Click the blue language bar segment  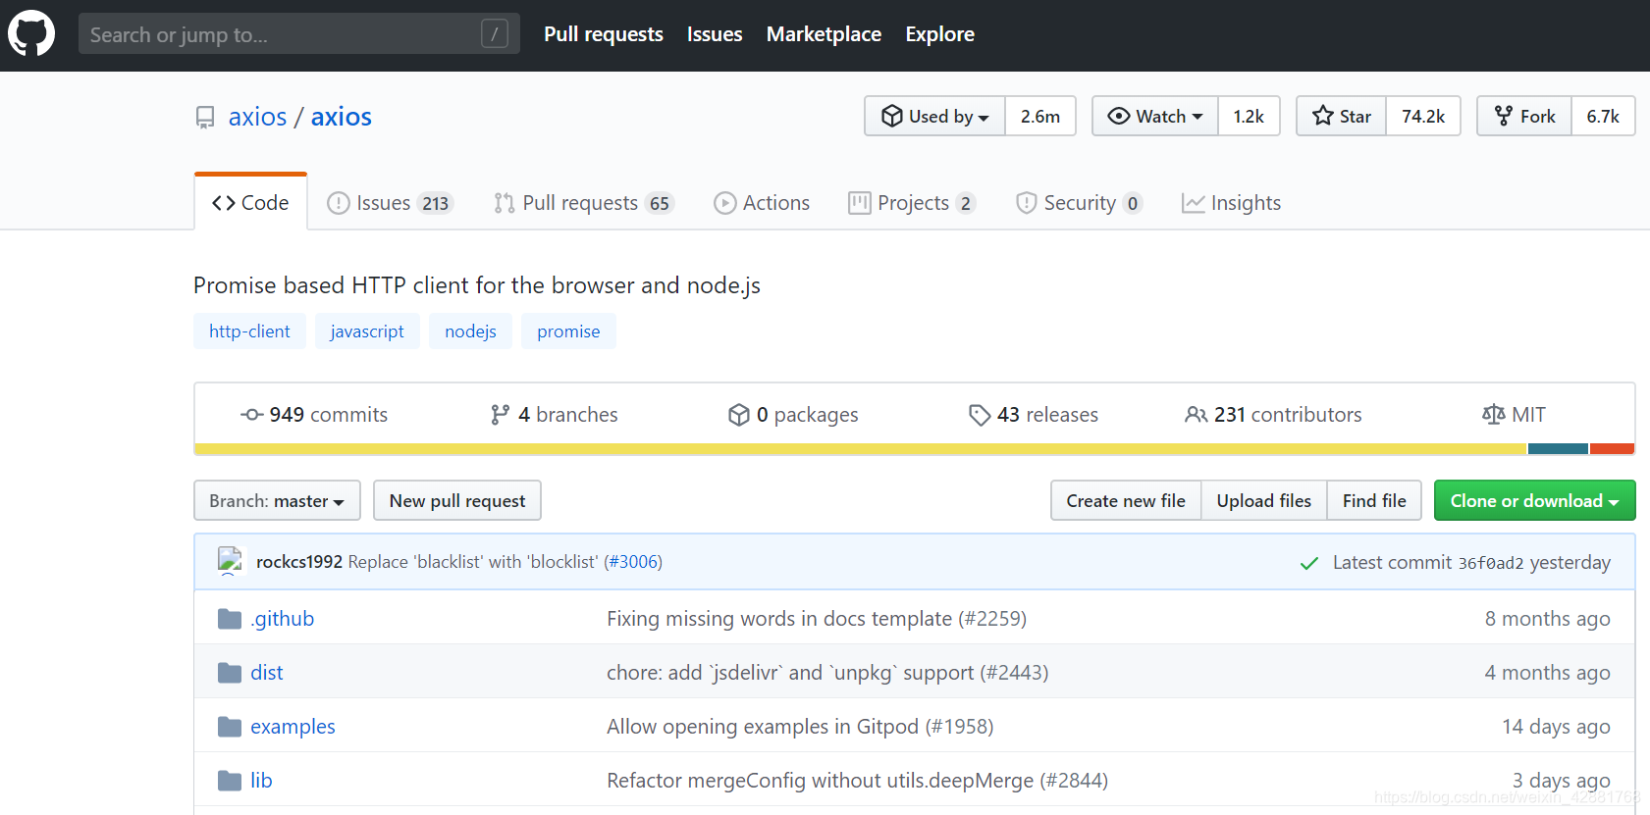tap(1558, 449)
